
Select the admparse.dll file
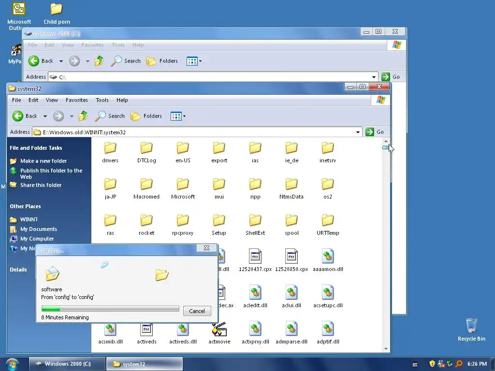point(291,333)
